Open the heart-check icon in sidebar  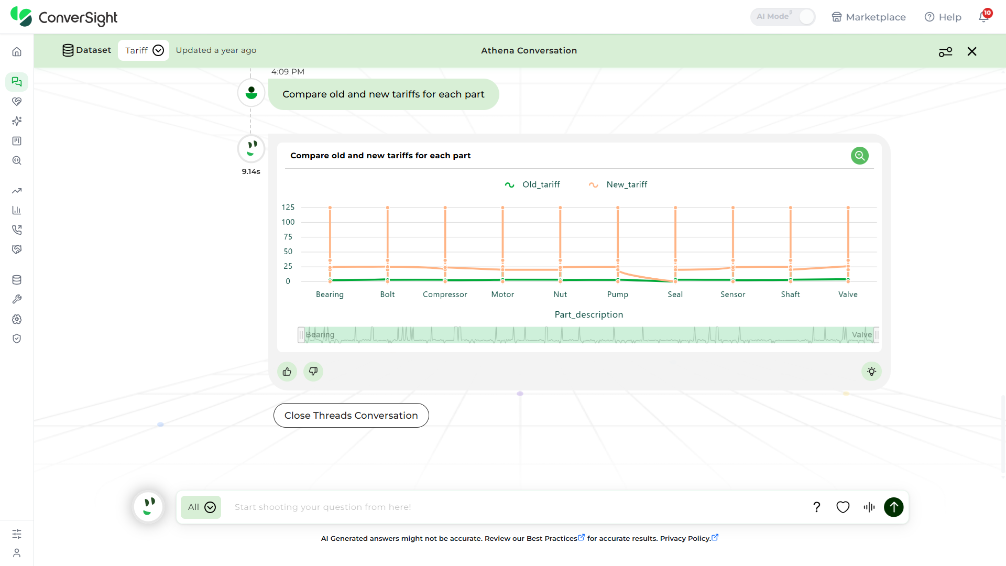pyautogui.click(x=17, y=102)
